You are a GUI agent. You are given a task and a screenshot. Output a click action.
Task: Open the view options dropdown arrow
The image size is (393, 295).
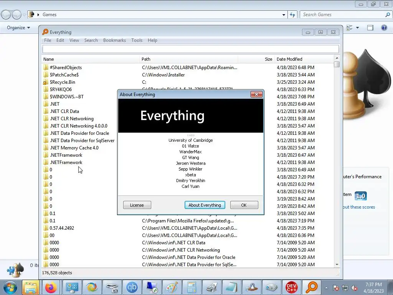(x=357, y=28)
